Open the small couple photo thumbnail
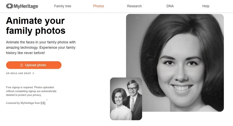Screen dimensions: 233x126 [126, 99]
